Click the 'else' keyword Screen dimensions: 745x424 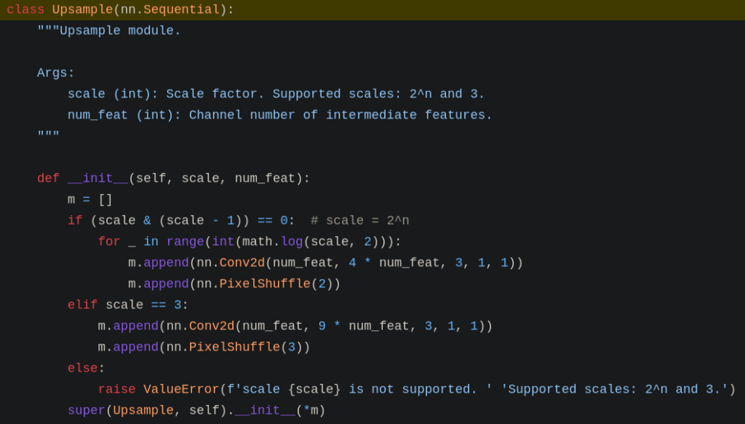pos(82,368)
